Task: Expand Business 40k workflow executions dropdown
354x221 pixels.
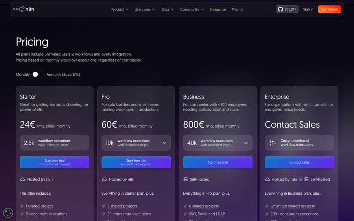Action: tap(218, 142)
